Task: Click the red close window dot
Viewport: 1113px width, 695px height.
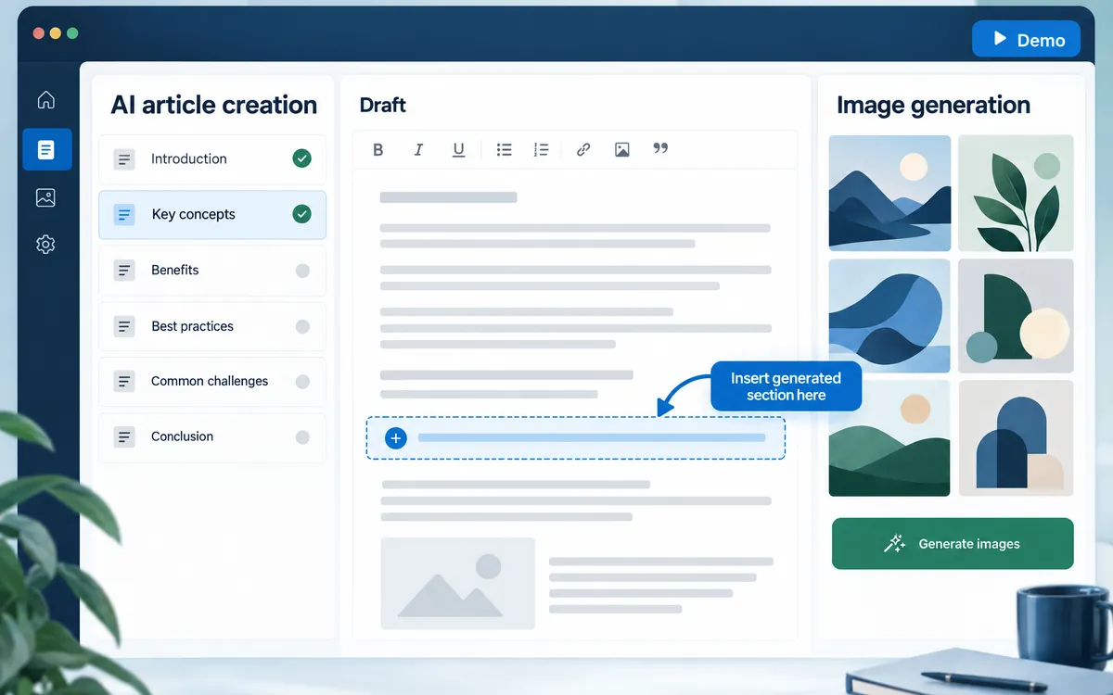Action: coord(38,33)
